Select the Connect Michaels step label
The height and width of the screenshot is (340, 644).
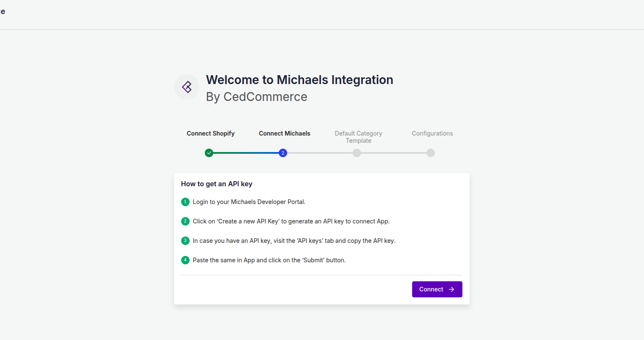coord(285,133)
